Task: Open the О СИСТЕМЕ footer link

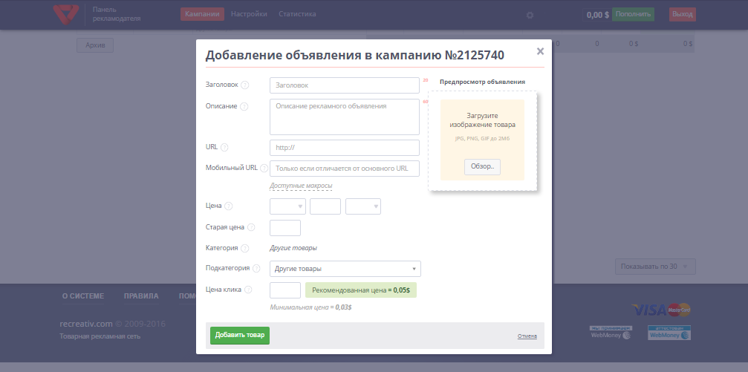Action: click(83, 296)
